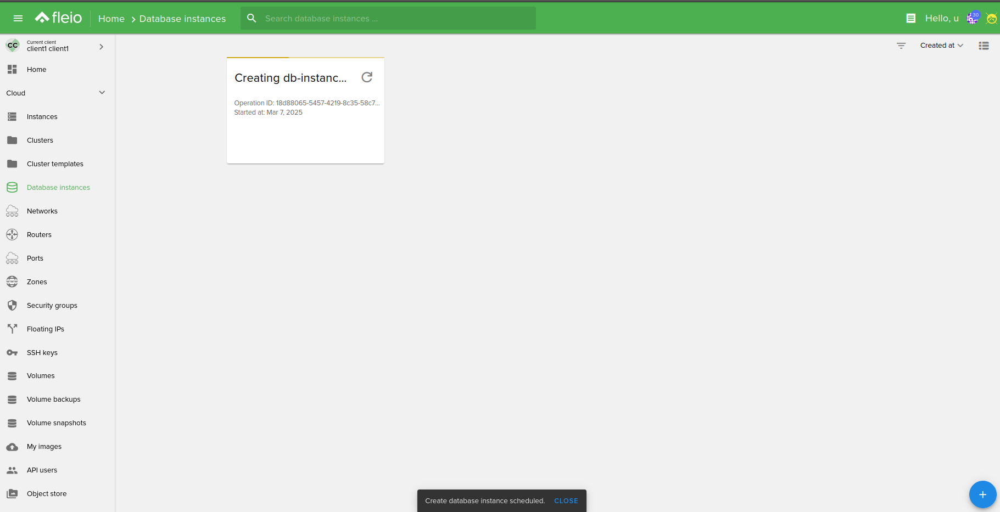The width and height of the screenshot is (1000, 512).
Task: Open the filter options icon
Action: tap(901, 46)
